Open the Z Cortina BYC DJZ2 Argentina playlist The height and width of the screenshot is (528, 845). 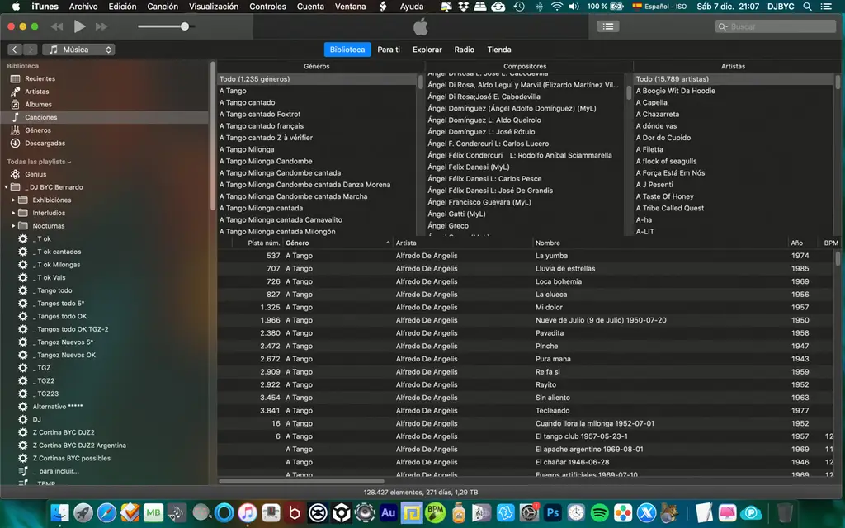click(x=79, y=445)
